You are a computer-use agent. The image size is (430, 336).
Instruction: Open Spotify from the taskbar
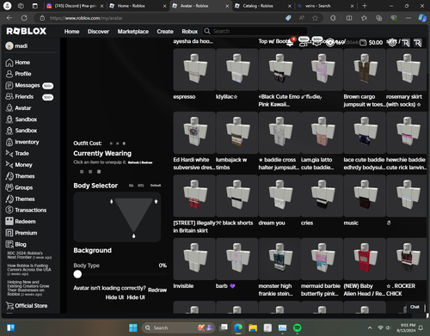tap(298, 327)
